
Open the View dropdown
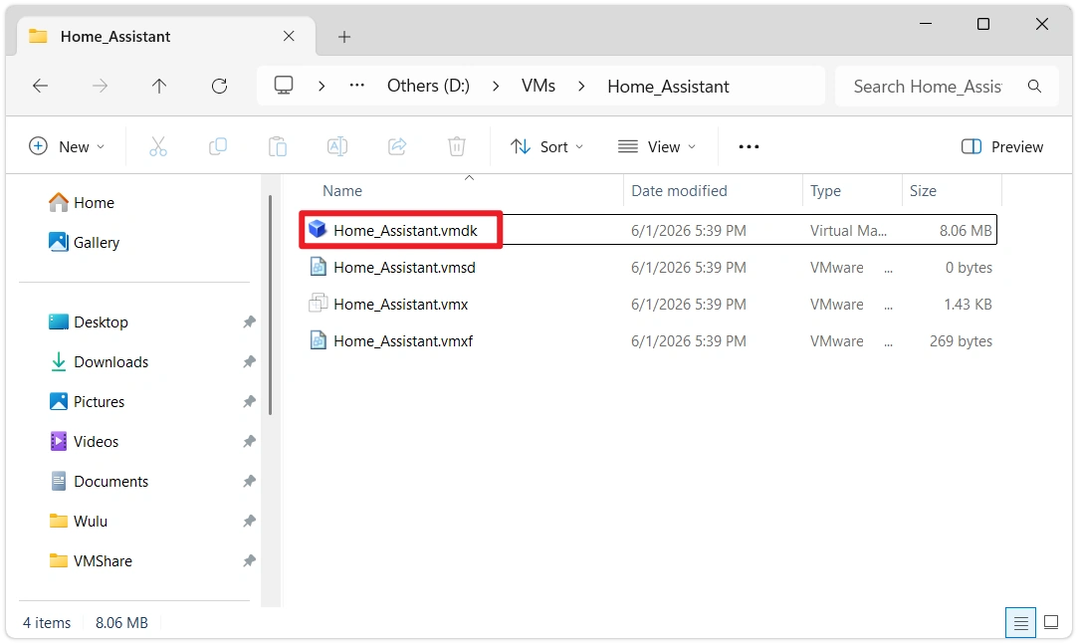click(657, 146)
